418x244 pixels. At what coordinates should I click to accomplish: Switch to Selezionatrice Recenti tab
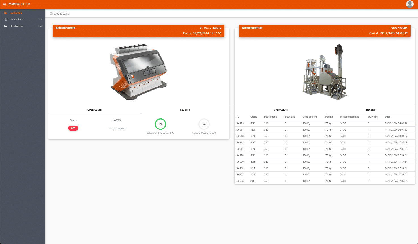click(185, 110)
